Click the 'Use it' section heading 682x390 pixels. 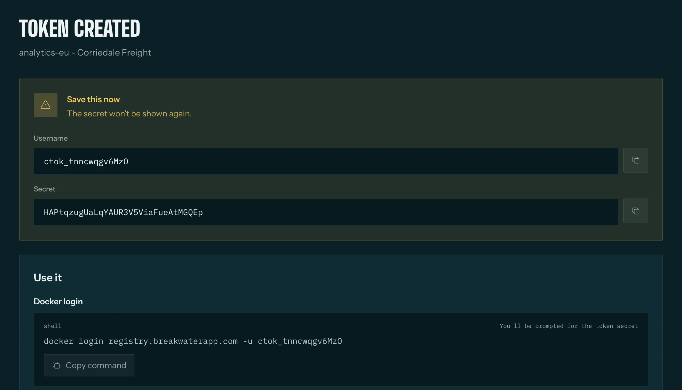(x=48, y=278)
